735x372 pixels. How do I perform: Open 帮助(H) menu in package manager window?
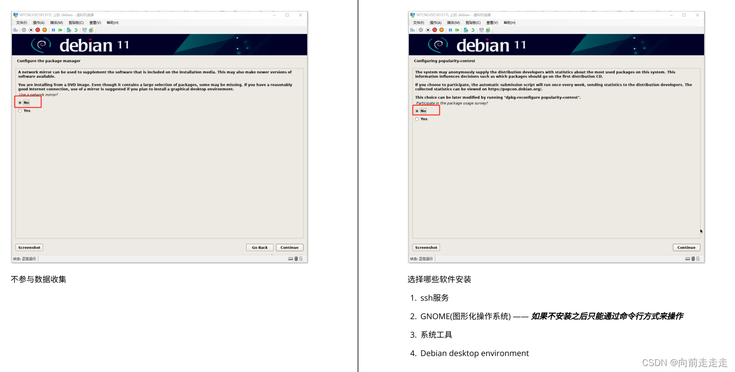112,22
